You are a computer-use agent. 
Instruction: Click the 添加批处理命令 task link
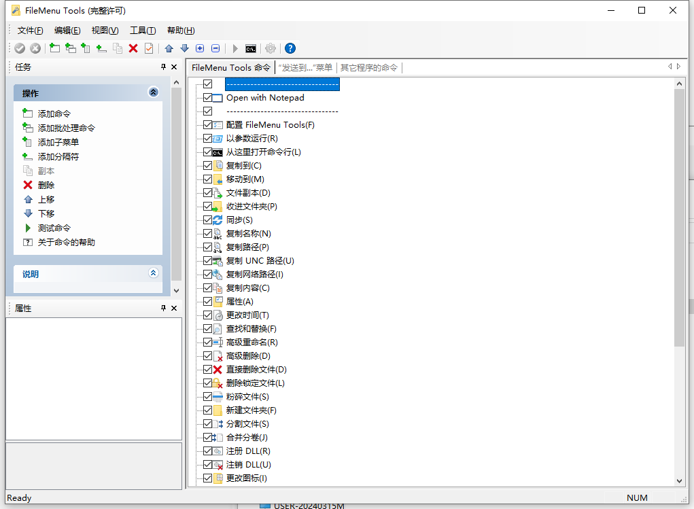click(67, 128)
